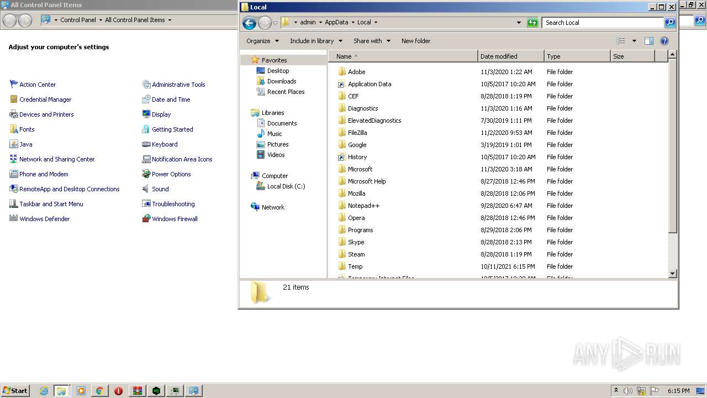Click Explorer's Forward arrow button
The width and height of the screenshot is (707, 398).
tap(265, 23)
